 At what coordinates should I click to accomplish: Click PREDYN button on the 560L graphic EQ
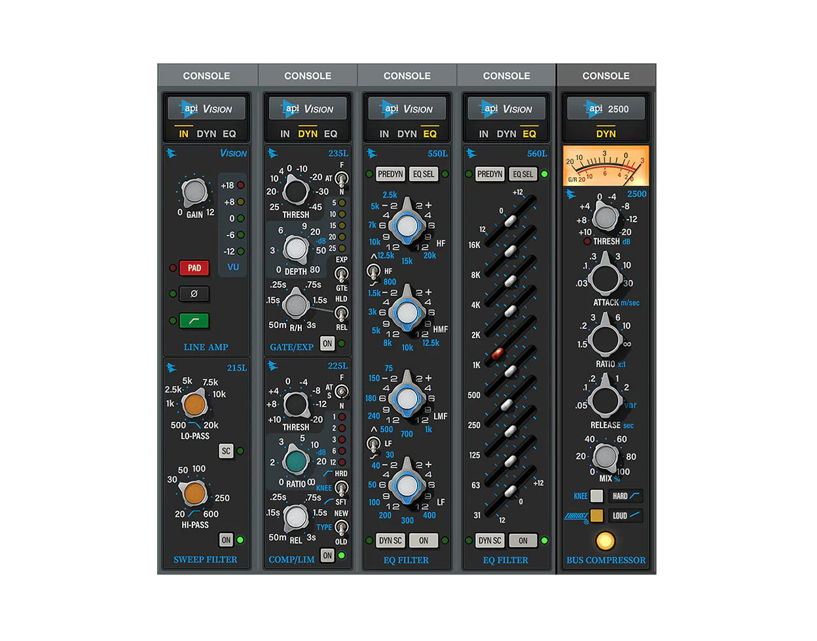tap(490, 174)
